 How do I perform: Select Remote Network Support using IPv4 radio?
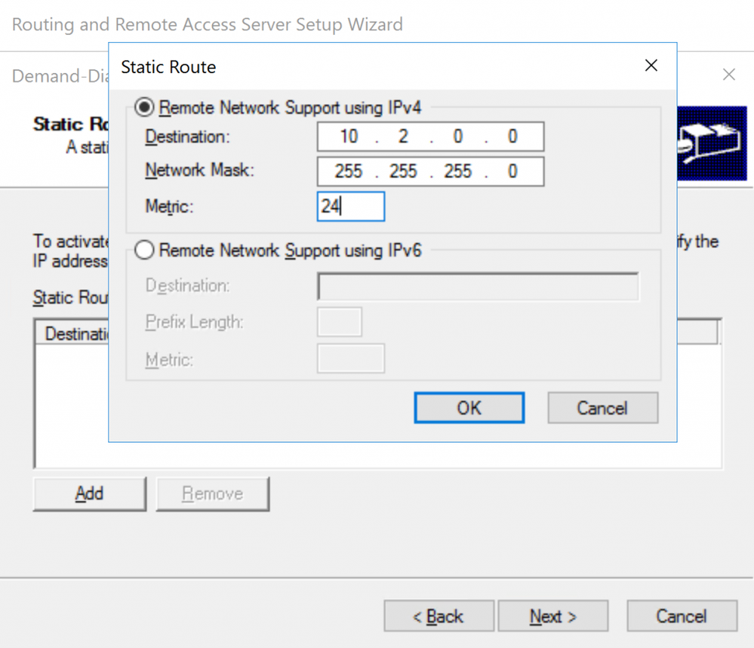143,107
